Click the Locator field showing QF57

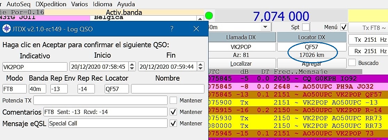pyautogui.click(x=116, y=89)
